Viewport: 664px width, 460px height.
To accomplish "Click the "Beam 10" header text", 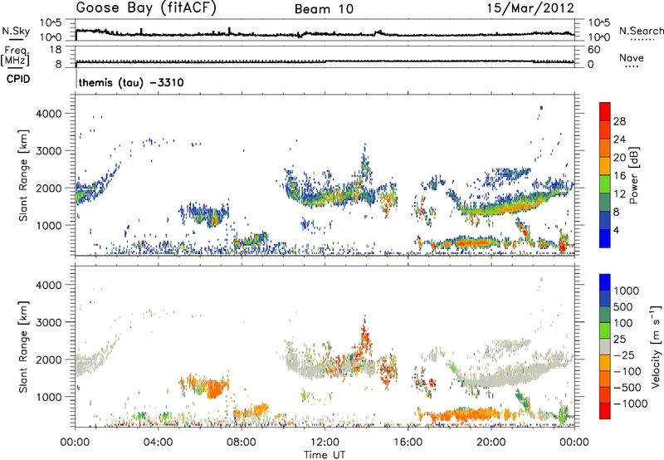I will (324, 9).
